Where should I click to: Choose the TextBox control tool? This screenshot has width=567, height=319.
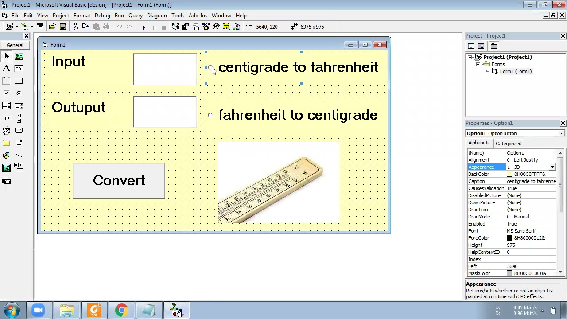pos(19,69)
